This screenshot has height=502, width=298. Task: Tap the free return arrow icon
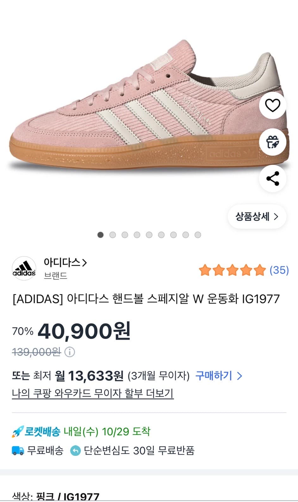tap(75, 450)
